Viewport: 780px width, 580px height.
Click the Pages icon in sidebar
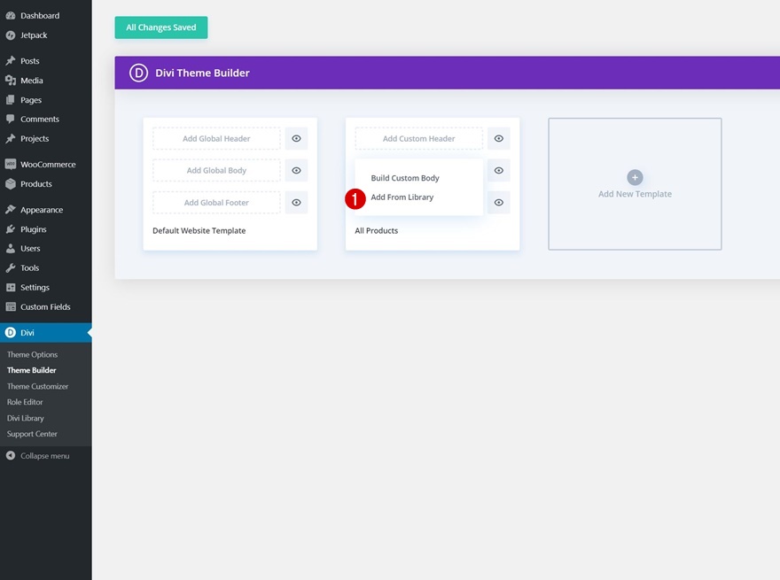[11, 100]
